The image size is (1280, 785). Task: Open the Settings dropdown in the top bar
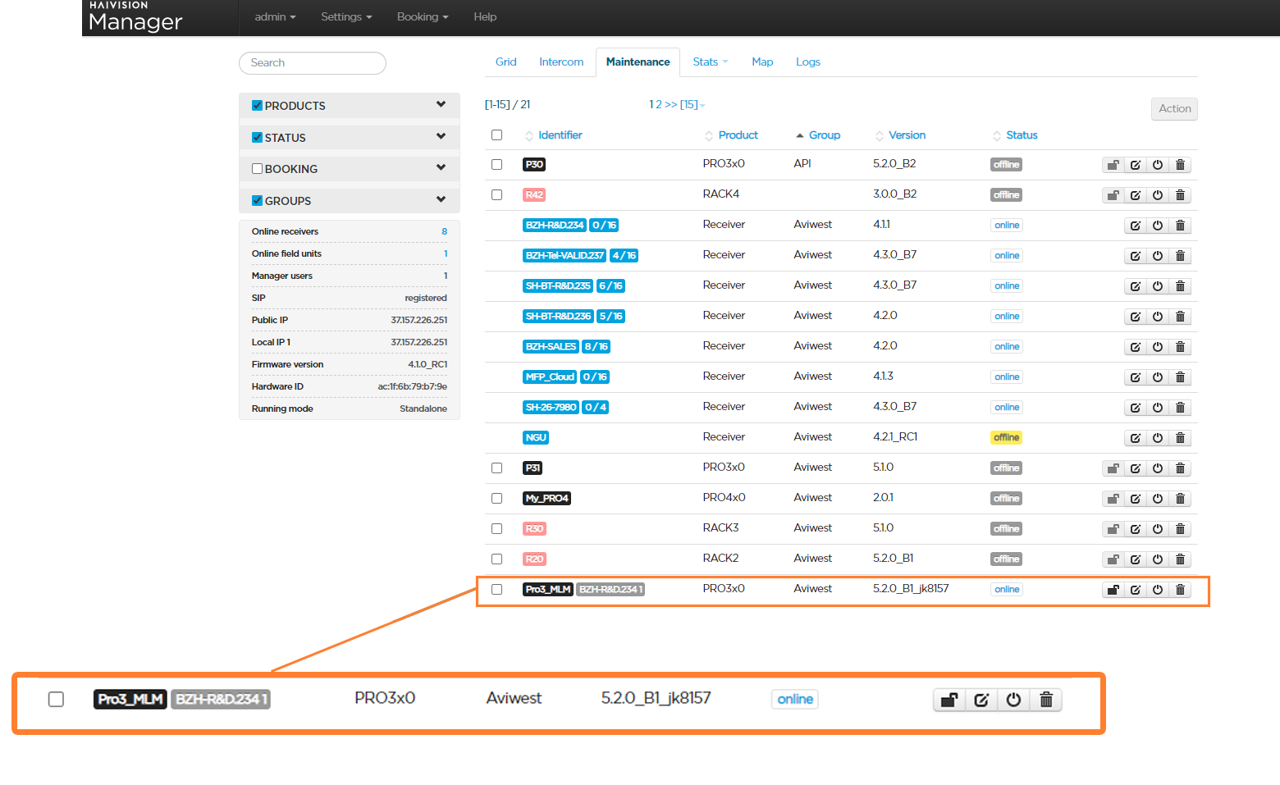tap(346, 16)
